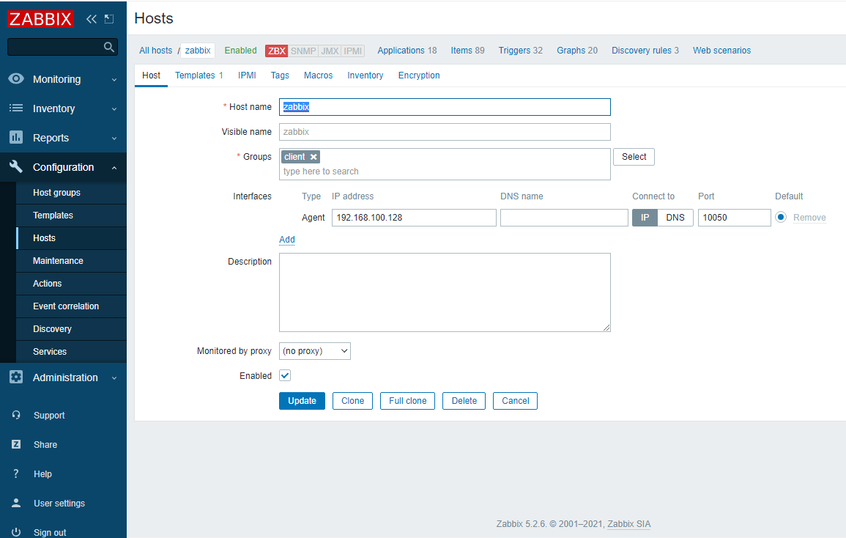Click the Sign out power icon
This screenshot has width=846, height=538.
click(x=16, y=532)
